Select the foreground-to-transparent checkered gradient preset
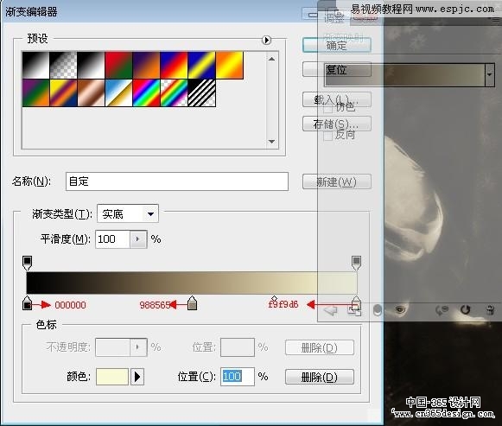Image resolution: width=502 pixels, height=426 pixels. [x=63, y=65]
